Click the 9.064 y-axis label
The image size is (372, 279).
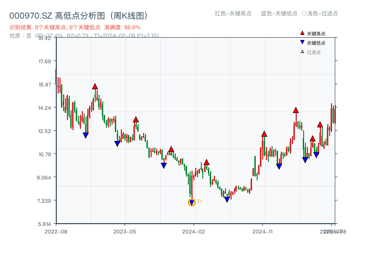[x=44, y=178]
